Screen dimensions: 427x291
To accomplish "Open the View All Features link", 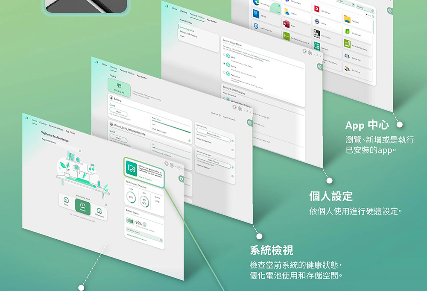I will [x=145, y=179].
